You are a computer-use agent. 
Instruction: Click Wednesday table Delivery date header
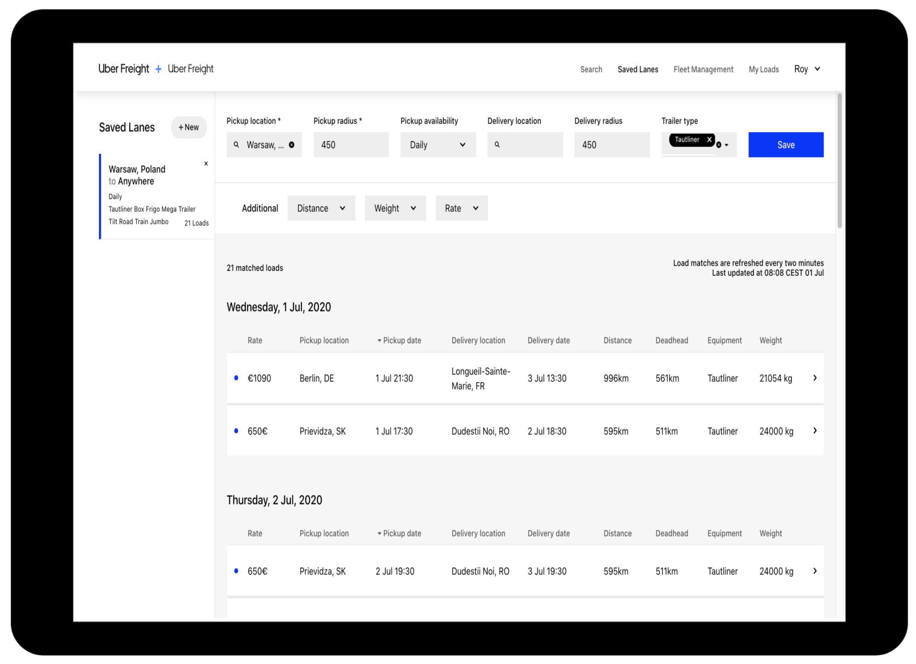549,340
